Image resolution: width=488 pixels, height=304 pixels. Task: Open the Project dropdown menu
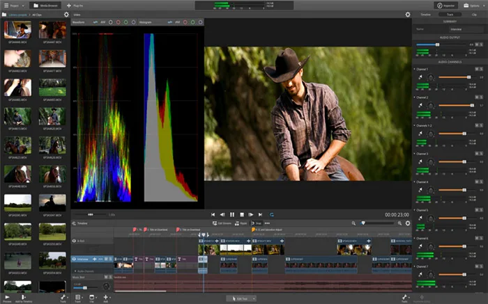14,5
